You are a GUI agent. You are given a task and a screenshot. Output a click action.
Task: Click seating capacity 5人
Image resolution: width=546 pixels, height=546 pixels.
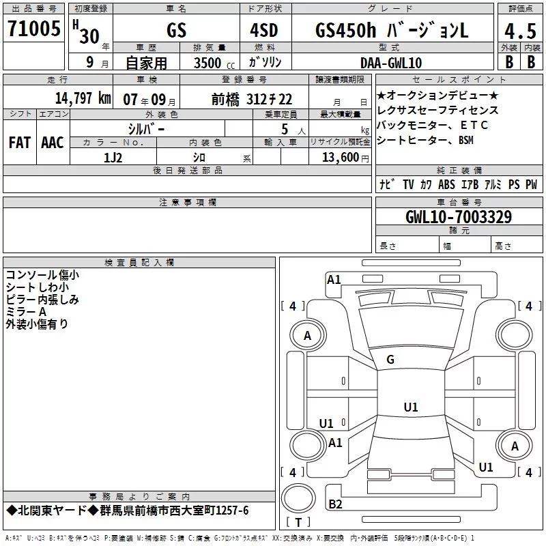293,130
